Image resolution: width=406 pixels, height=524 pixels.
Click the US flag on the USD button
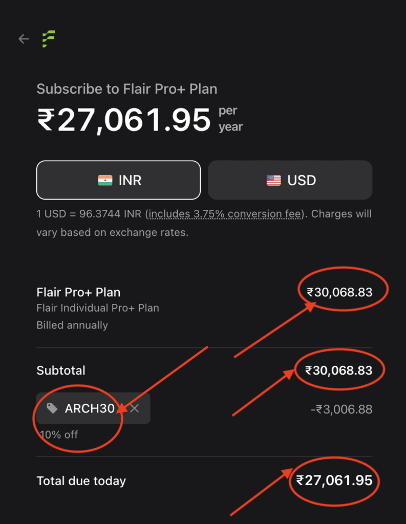273,180
